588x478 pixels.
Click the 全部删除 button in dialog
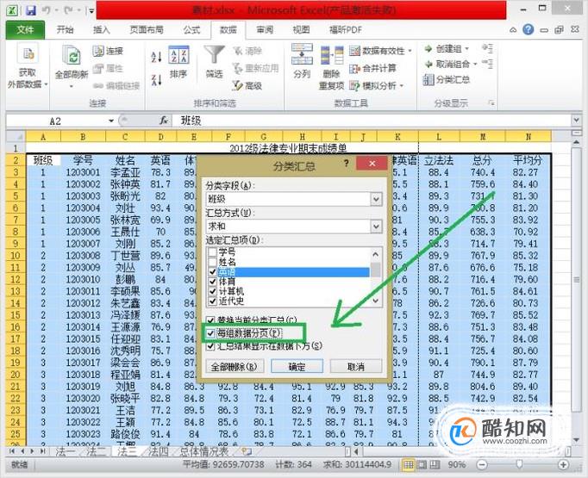coord(235,367)
